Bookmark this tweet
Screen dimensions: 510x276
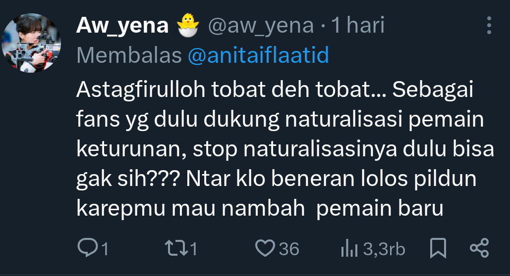(x=438, y=248)
